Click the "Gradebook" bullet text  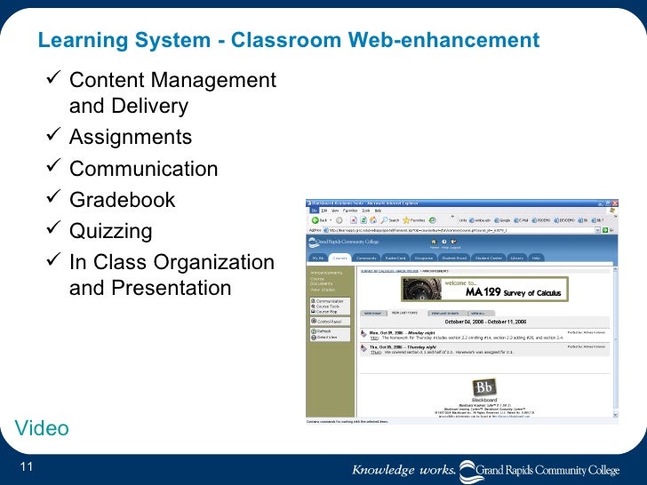click(x=122, y=200)
